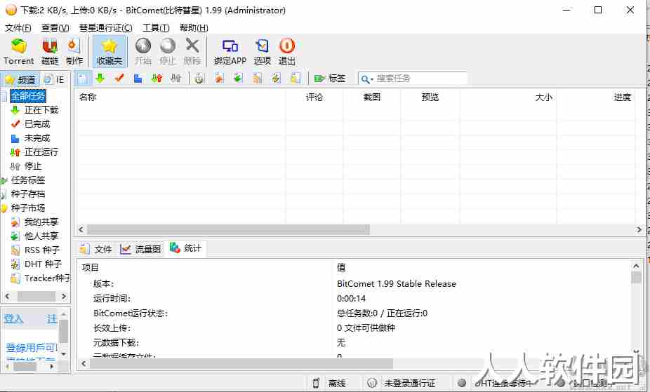The width and height of the screenshot is (650, 392).
Task: Click the 开始 start button
Action: coord(143,52)
